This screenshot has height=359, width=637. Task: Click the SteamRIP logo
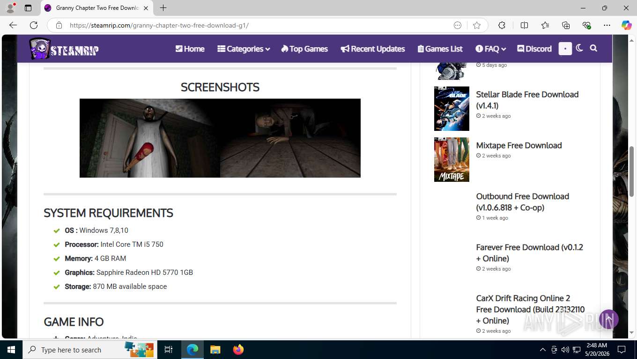(64, 49)
